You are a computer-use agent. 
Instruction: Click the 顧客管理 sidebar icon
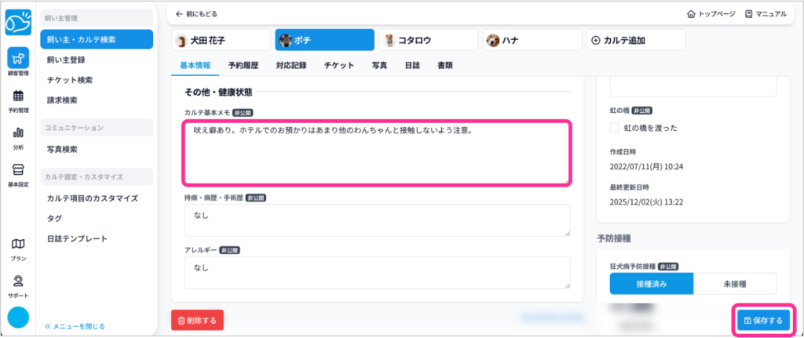coord(18,60)
